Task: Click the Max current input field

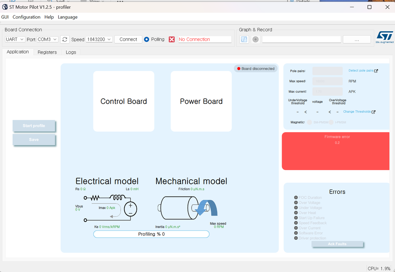Action: [x=327, y=92]
